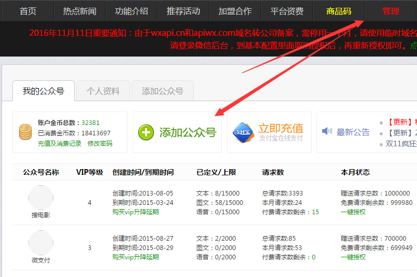Click the 修改密码 link

click(100, 144)
